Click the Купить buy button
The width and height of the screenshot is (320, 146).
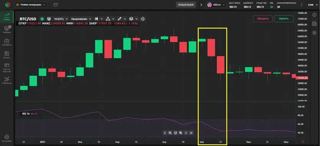(284, 19)
